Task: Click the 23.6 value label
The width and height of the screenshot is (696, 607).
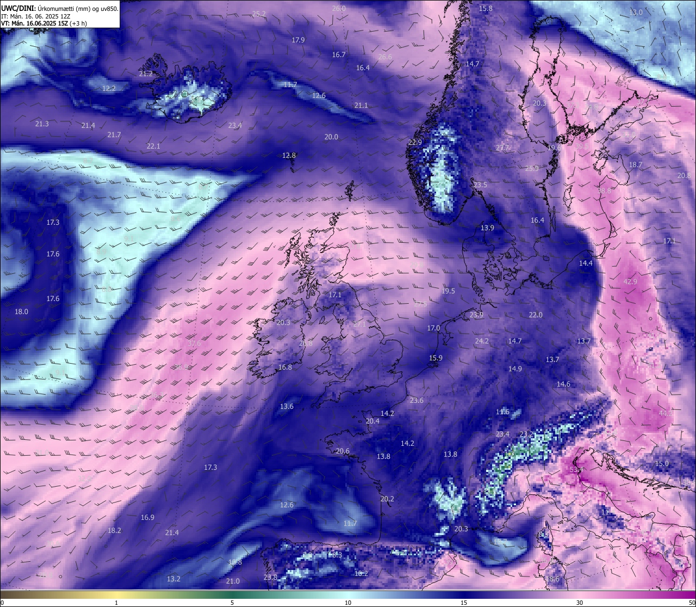Action: point(417,400)
